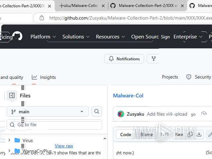Click the Sign in link
The width and height of the screenshot is (212, 159).
(x=165, y=37)
